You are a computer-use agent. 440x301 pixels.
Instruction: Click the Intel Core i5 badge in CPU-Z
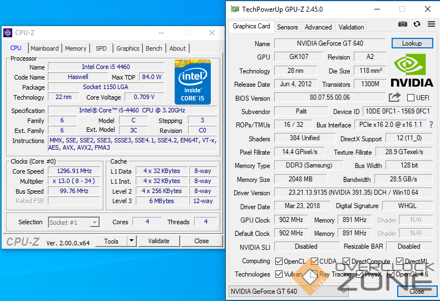[192, 82]
